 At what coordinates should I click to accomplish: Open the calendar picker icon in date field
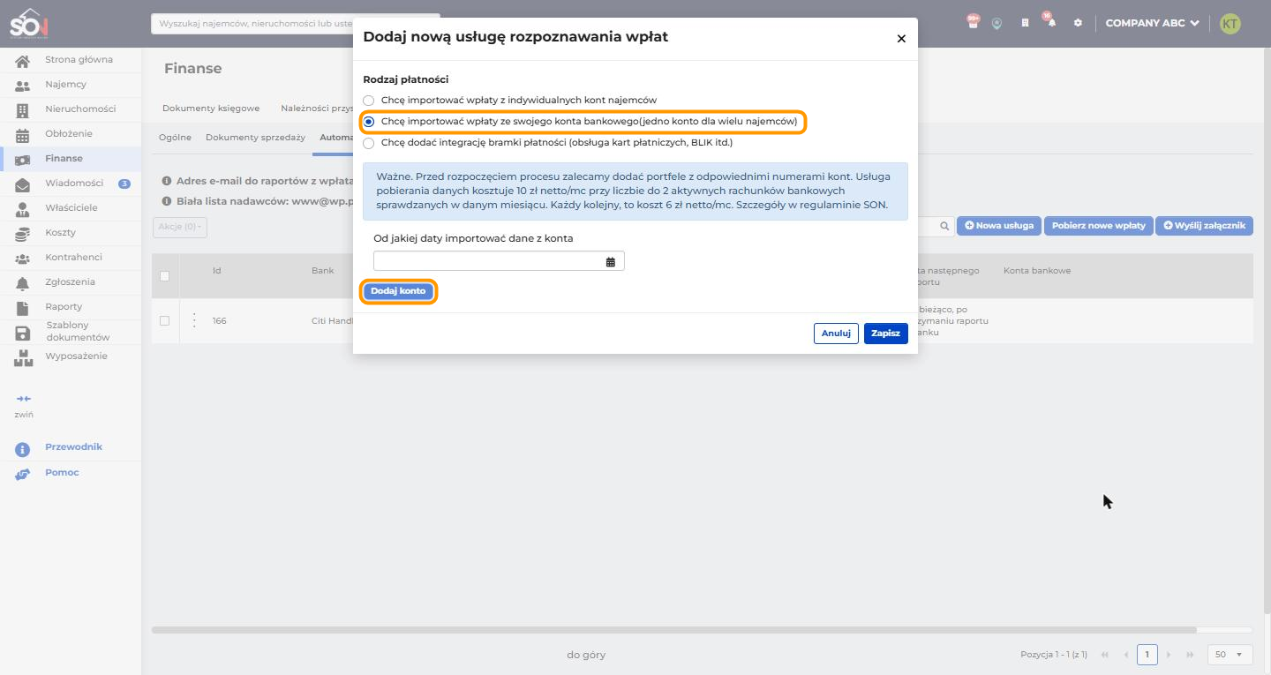(x=611, y=261)
